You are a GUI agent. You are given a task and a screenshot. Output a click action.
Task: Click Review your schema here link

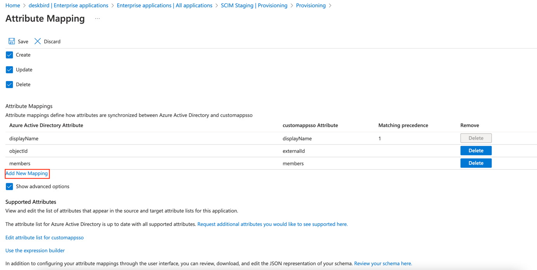[x=383, y=263]
